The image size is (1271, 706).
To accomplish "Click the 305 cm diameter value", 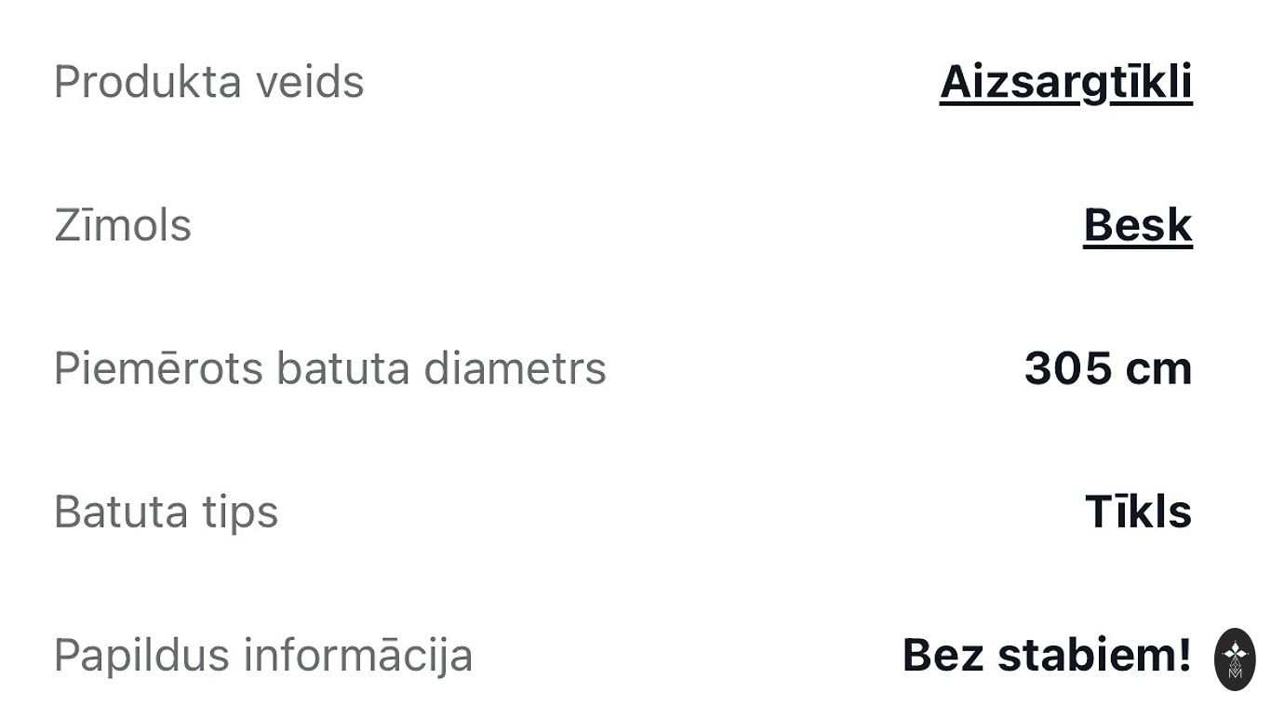I will point(1107,368).
